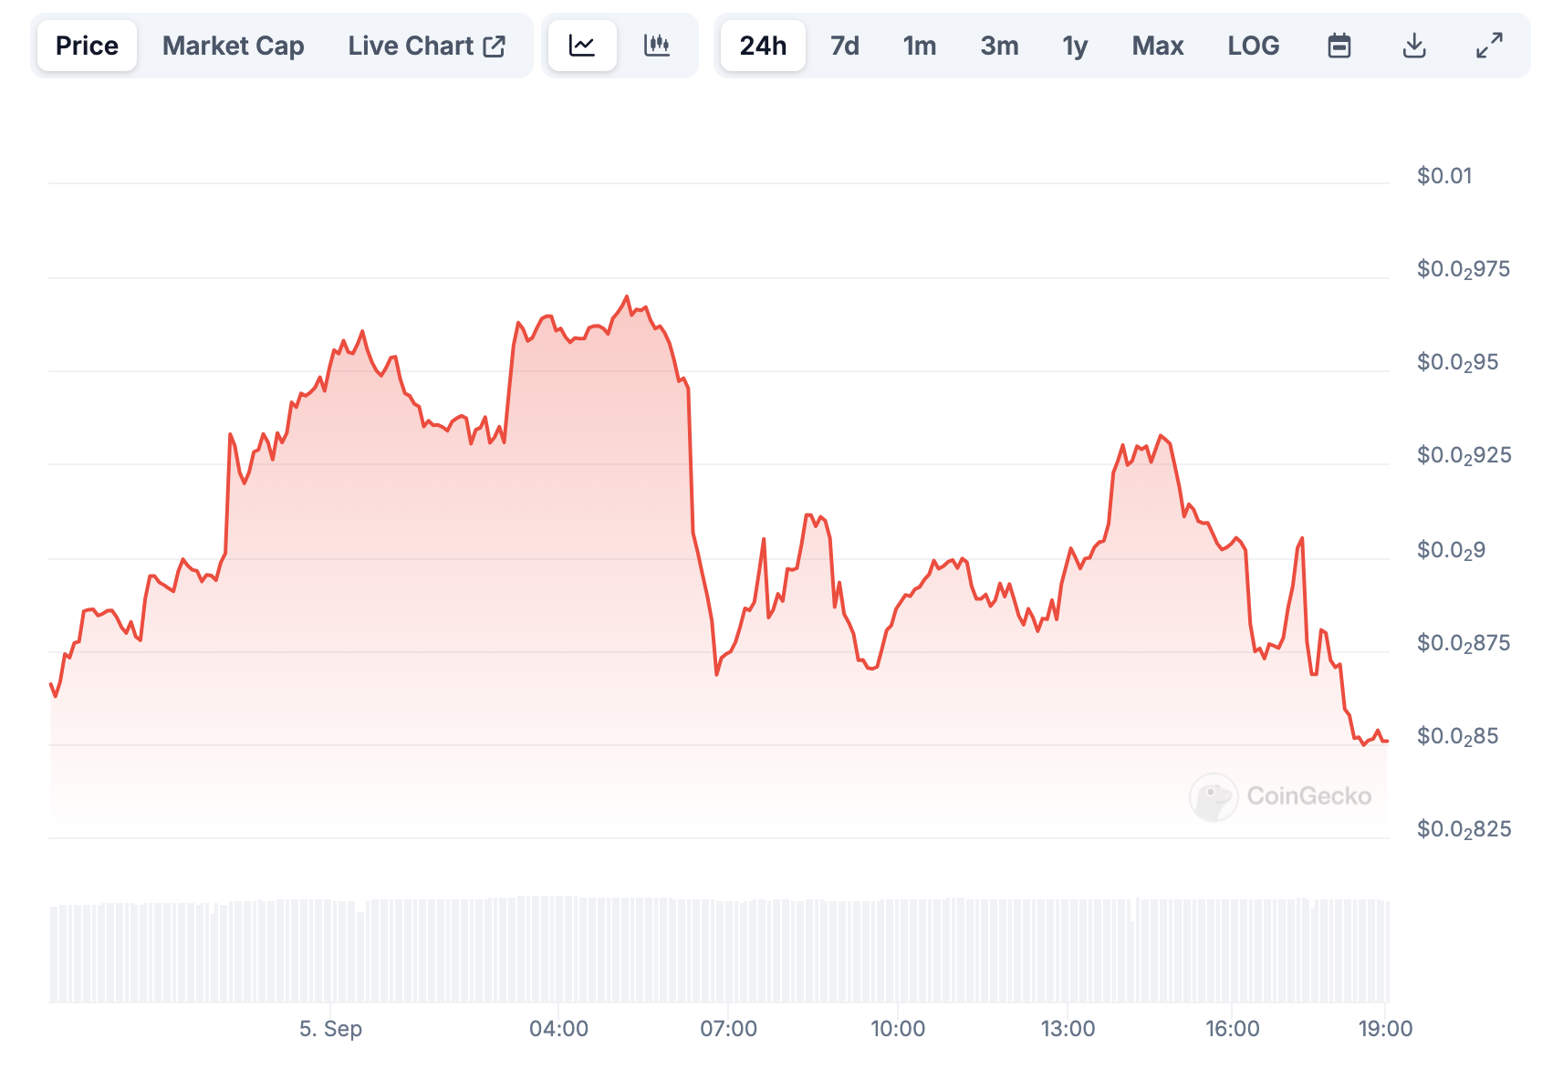This screenshot has height=1080, width=1542.
Task: Click the download chart data icon
Action: tap(1414, 46)
